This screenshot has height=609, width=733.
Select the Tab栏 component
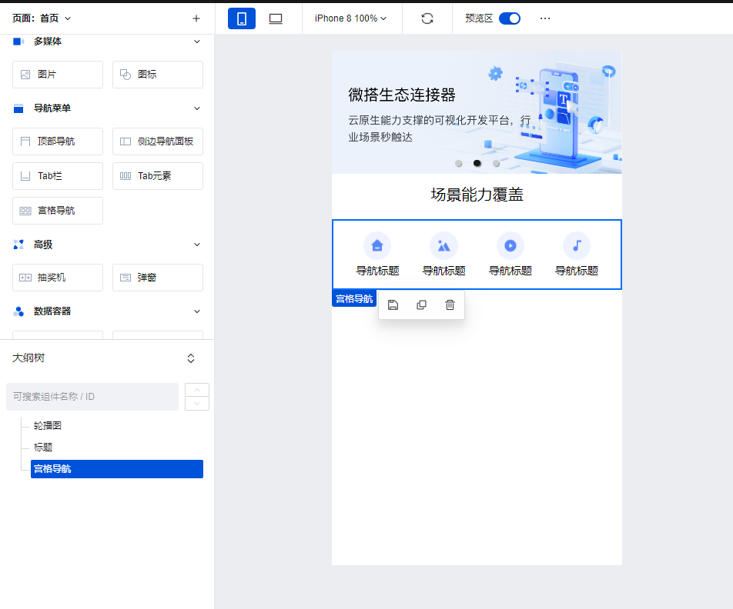pos(58,176)
